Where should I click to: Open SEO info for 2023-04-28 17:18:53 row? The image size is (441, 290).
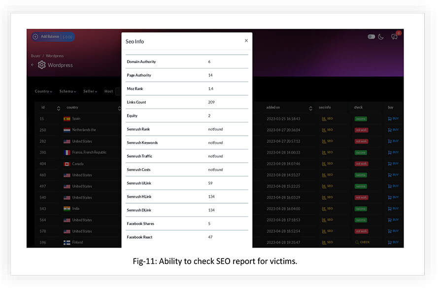click(327, 220)
